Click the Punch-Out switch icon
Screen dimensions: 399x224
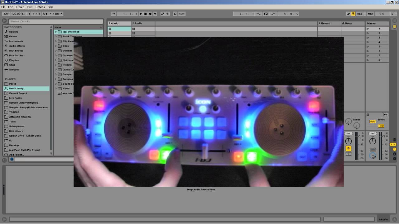pos(273,14)
